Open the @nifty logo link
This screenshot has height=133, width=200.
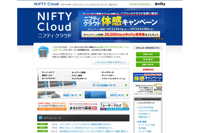[x=160, y=4]
